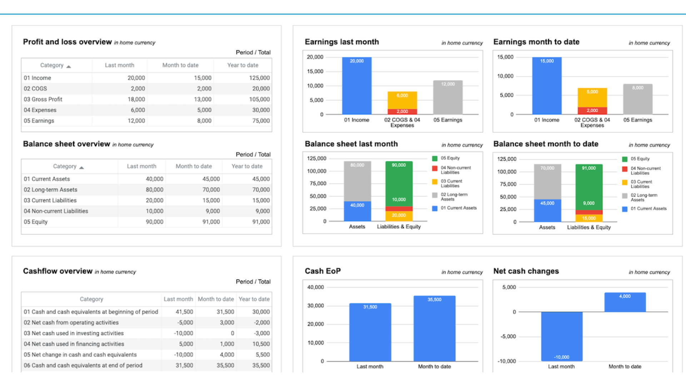Click sort arrow in Profit and loss Category header

tap(69, 66)
